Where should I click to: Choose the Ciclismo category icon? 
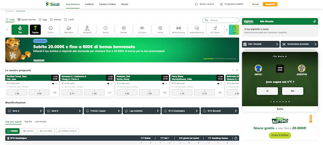tap(142, 30)
